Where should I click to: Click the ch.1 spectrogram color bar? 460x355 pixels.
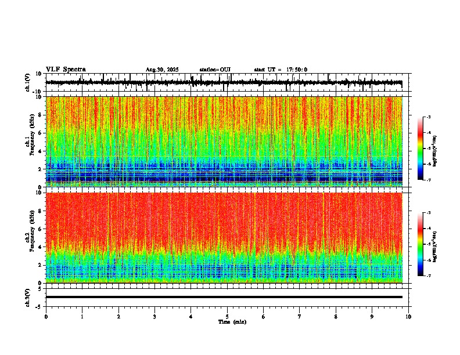coord(420,148)
